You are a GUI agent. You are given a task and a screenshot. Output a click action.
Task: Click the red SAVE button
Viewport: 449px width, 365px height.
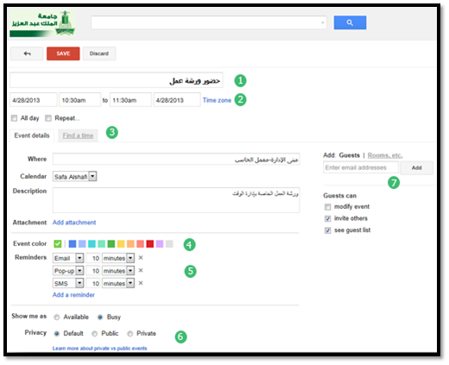63,53
